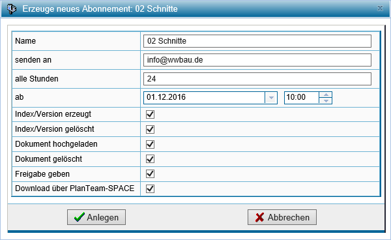Viewport: 391px width, 240px height.
Task: Click the Anlegen button
Action: (x=96, y=217)
